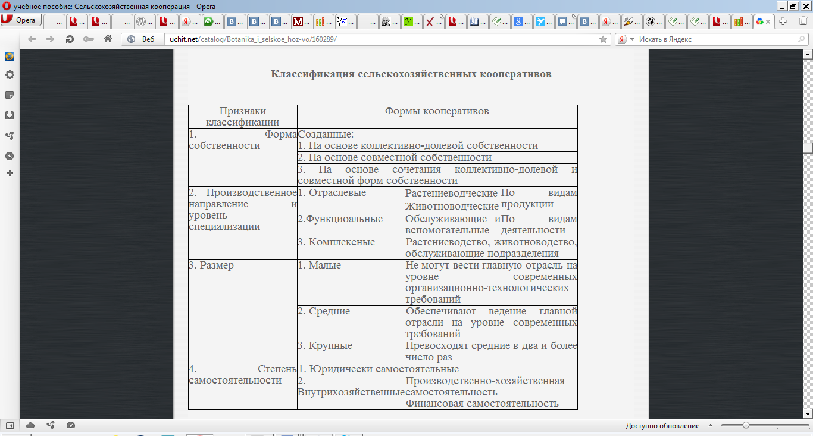The width and height of the screenshot is (813, 436).
Task: Open the sidebar settings gear
Action: [10, 75]
